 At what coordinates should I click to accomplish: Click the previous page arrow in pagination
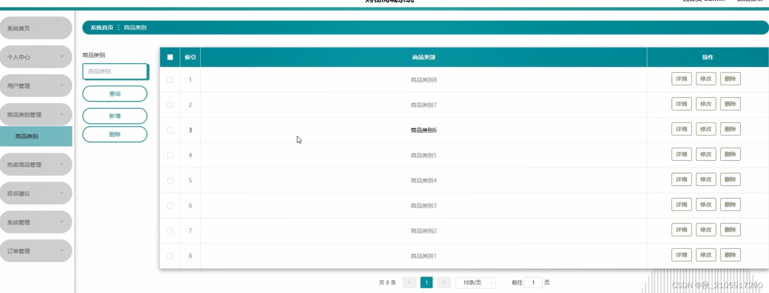coord(409,282)
